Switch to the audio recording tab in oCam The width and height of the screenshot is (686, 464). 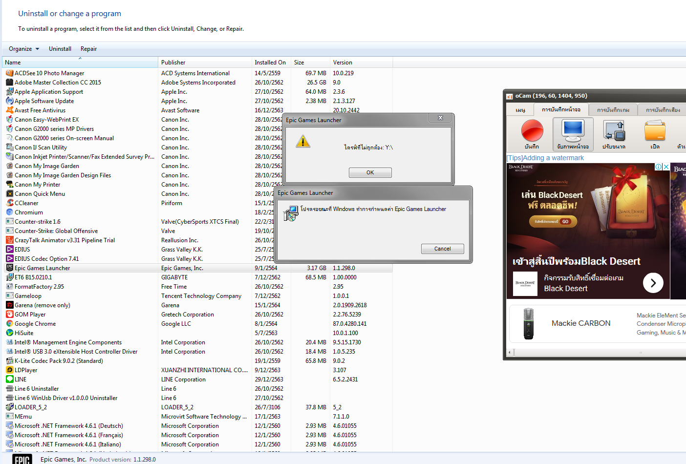662,110
